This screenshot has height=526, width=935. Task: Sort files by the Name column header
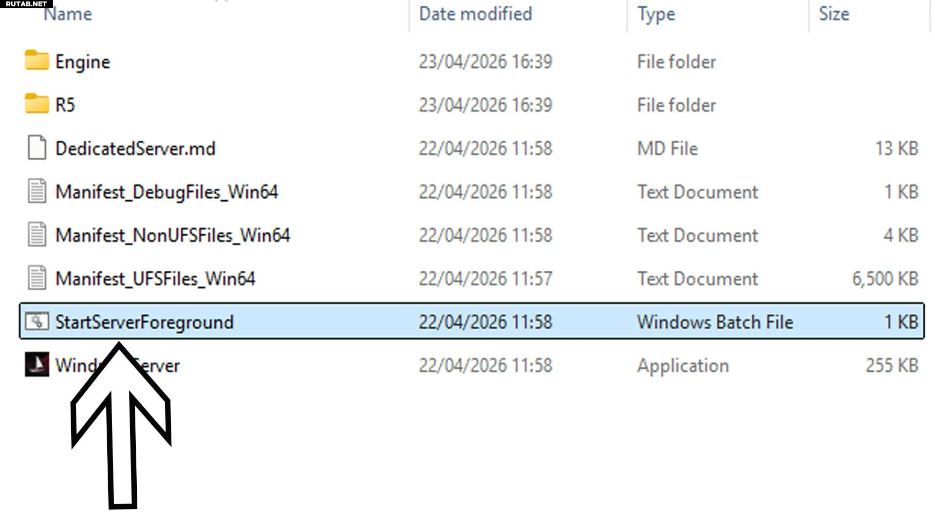tap(68, 14)
